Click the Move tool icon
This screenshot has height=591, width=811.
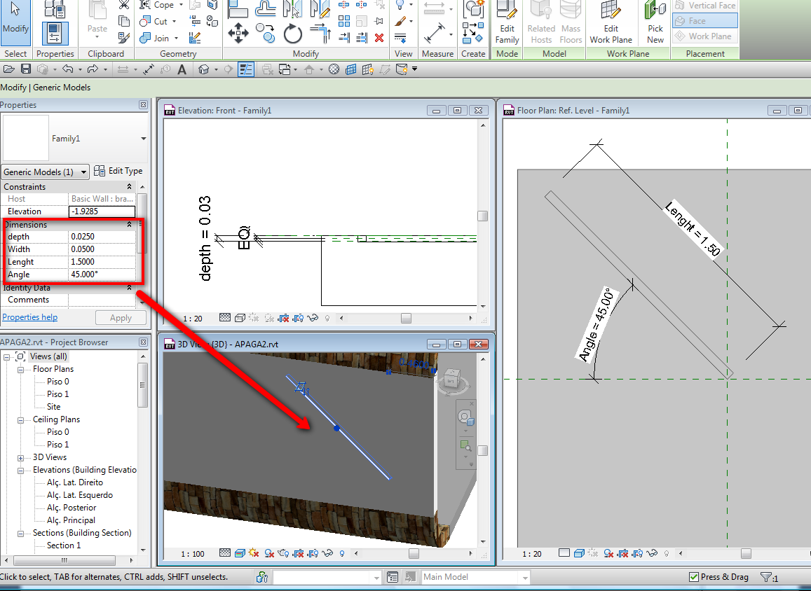tap(238, 33)
